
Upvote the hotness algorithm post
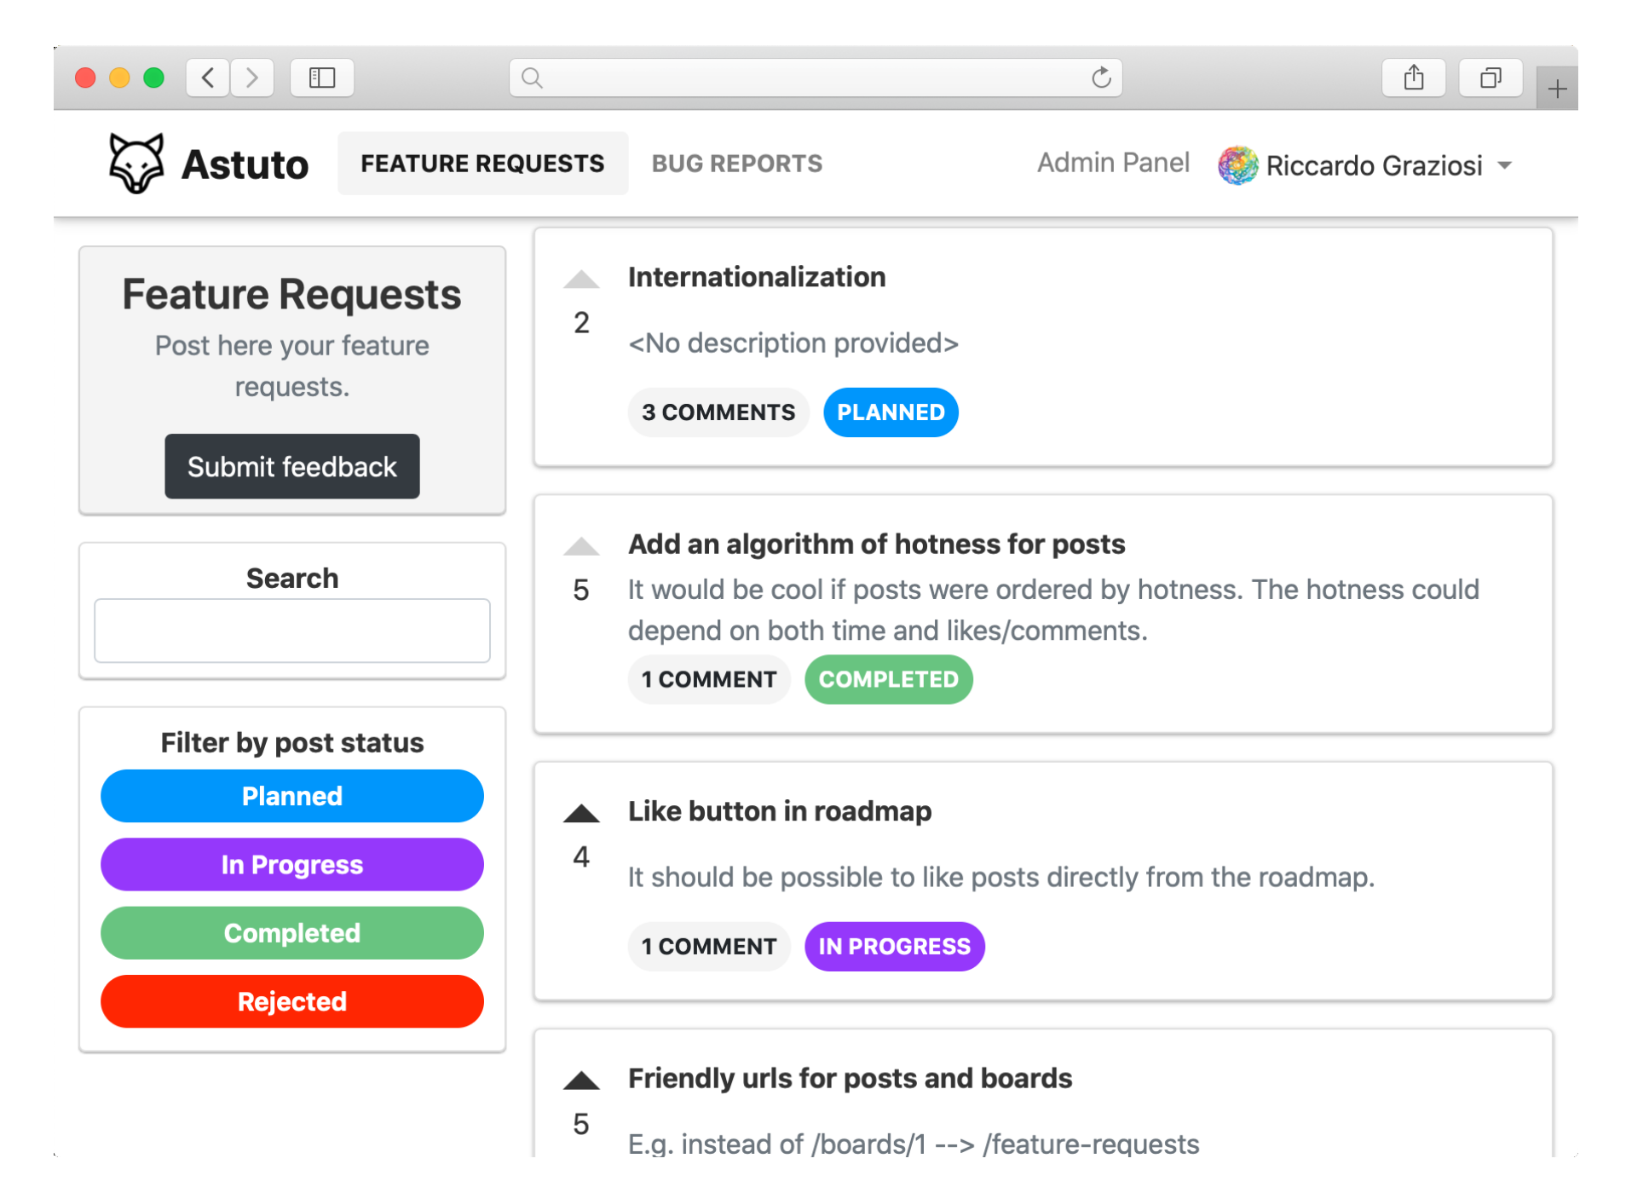tap(581, 546)
